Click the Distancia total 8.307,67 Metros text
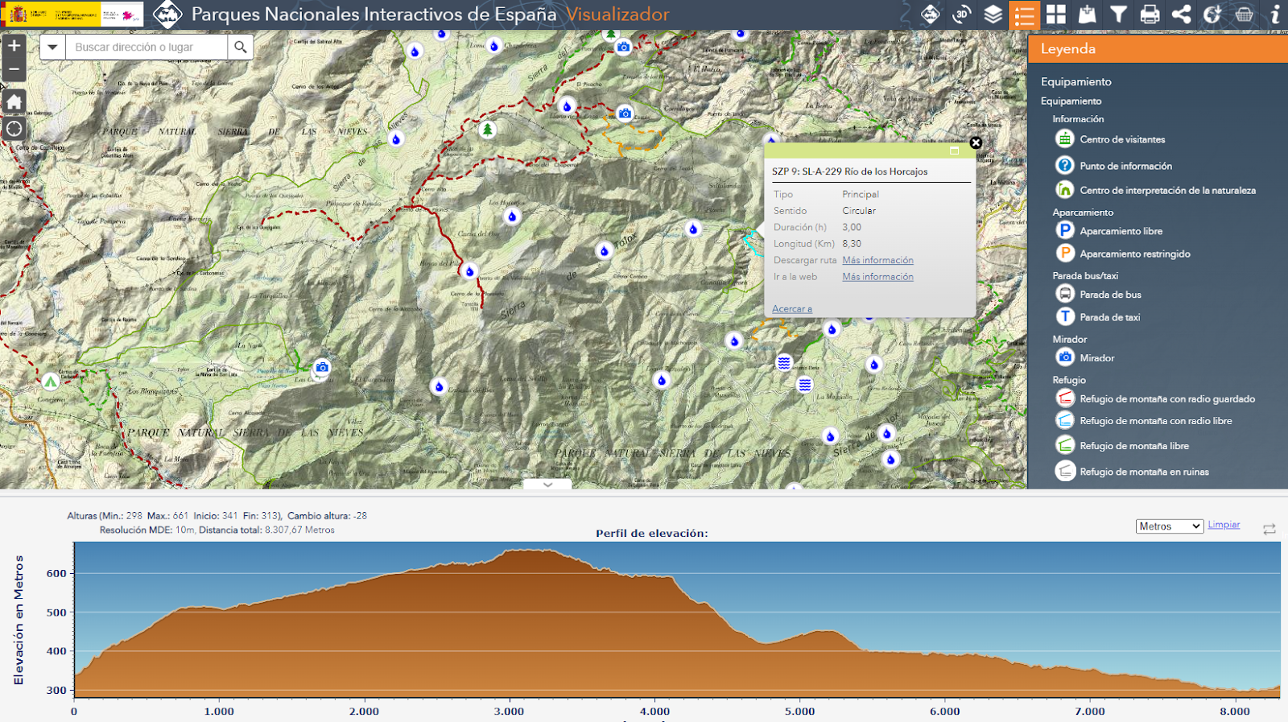This screenshot has width=1288, height=722. coord(266,530)
